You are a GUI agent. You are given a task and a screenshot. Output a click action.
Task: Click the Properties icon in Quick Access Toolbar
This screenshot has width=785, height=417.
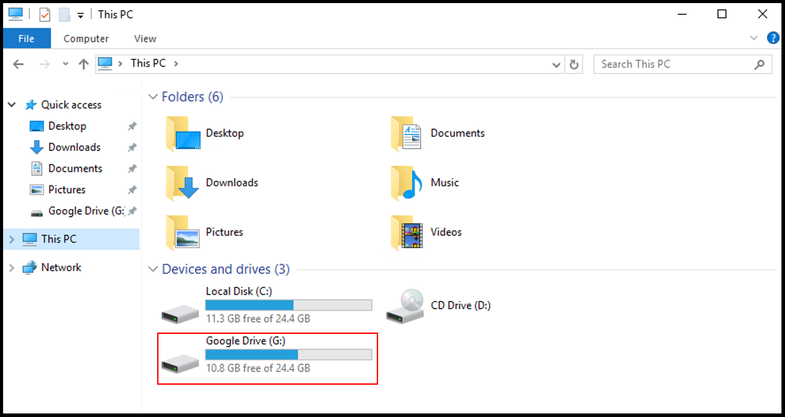click(45, 15)
